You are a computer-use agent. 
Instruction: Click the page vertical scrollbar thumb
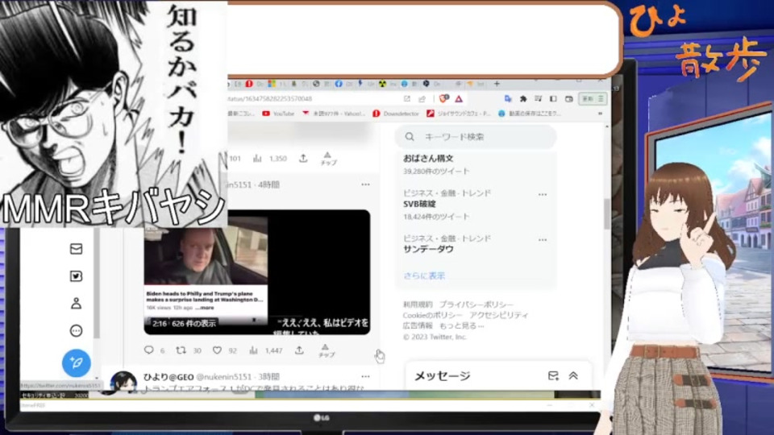(x=606, y=213)
